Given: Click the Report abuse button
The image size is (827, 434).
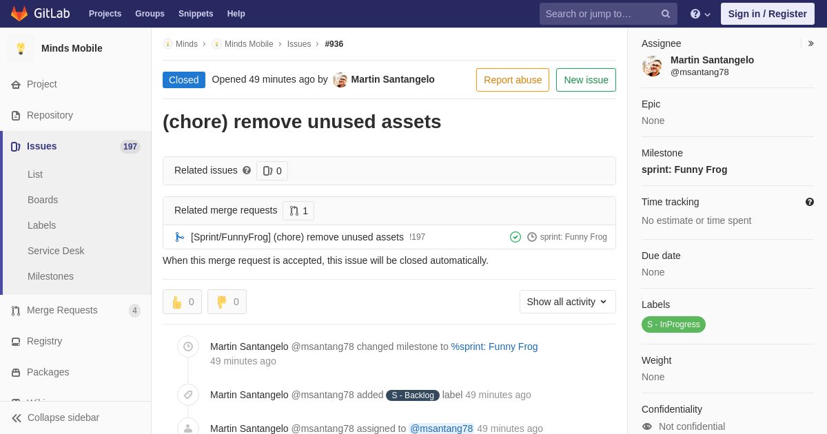Looking at the screenshot, I should (513, 80).
